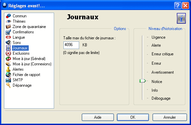Open Fichier de rapport settings
This screenshot has width=191, height=125.
(x=26, y=75)
